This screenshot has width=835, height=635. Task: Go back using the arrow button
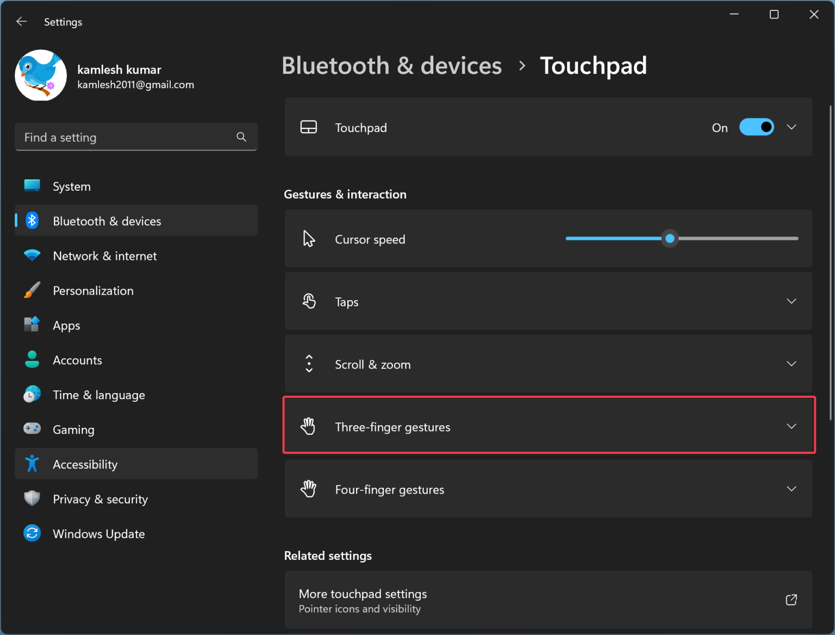[x=21, y=21]
